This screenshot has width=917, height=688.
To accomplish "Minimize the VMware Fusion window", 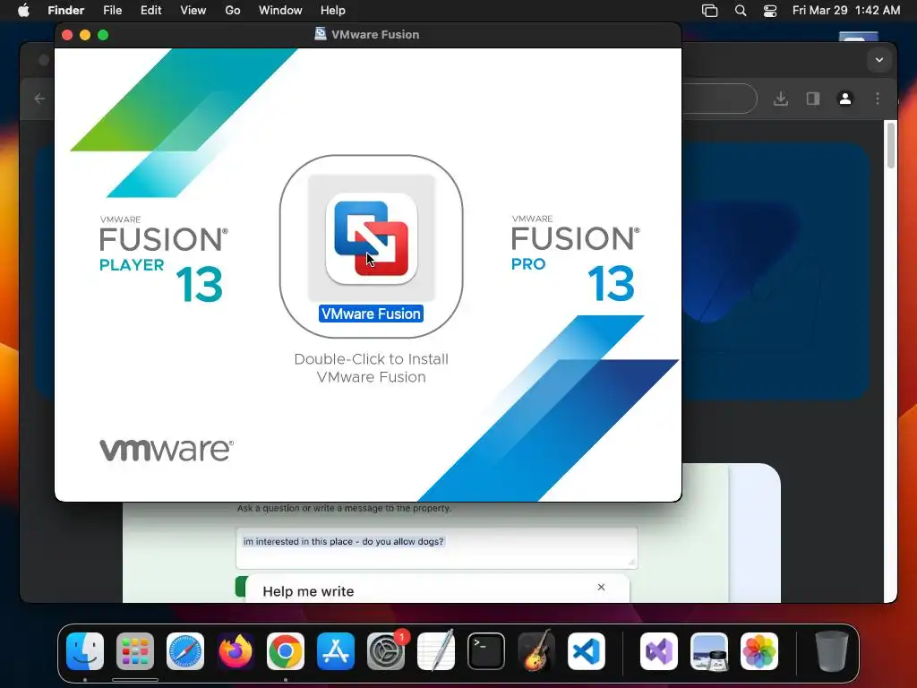I will (x=85, y=35).
